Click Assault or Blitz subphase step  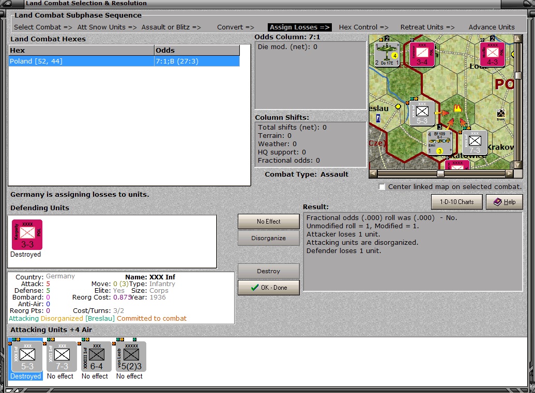[x=171, y=27]
